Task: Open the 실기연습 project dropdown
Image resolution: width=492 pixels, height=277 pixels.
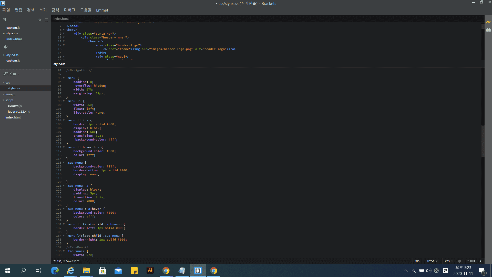Action: pyautogui.click(x=11, y=74)
